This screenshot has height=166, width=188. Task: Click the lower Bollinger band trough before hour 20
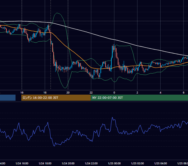point(65,88)
